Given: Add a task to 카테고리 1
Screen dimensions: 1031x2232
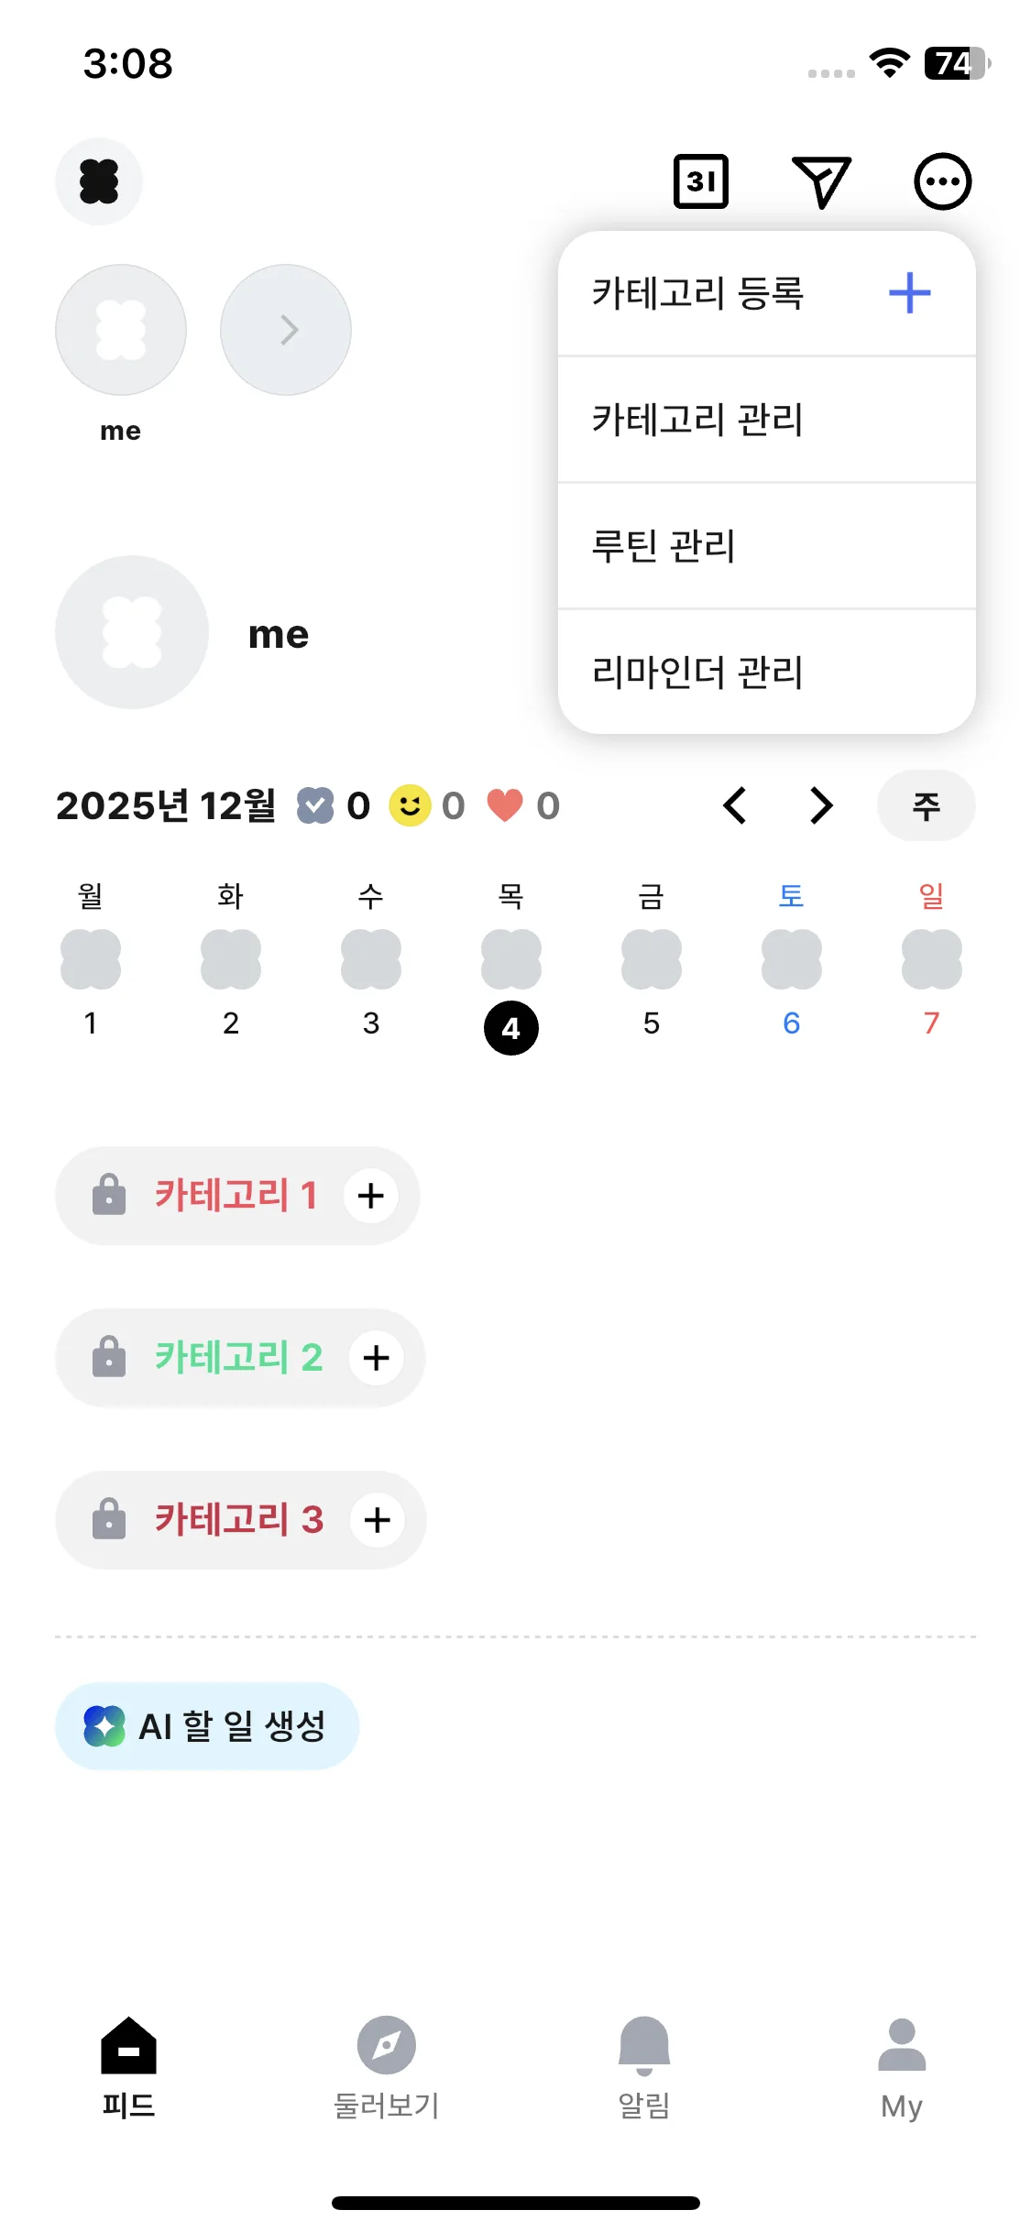Looking at the screenshot, I should tap(371, 1196).
